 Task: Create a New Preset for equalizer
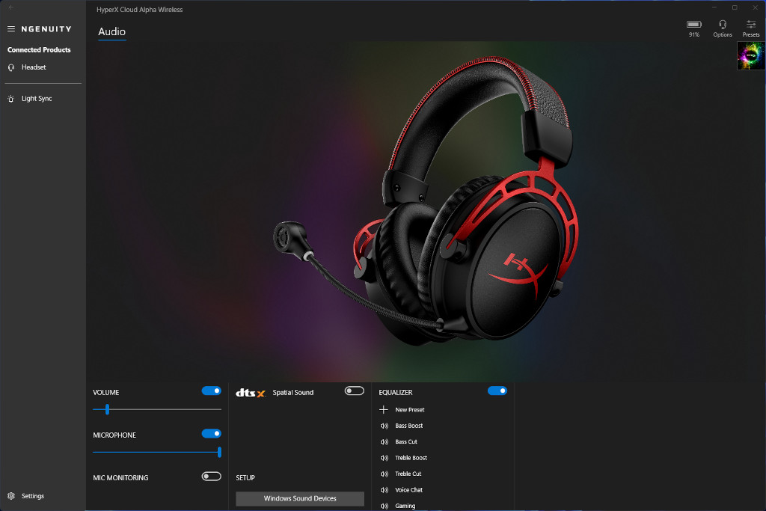[409, 410]
